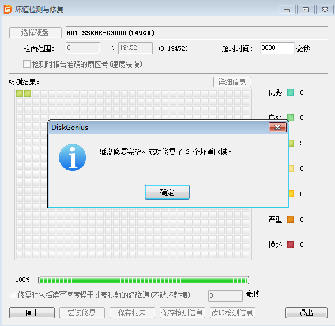Image resolution: width=335 pixels, height=326 pixels.
Task: Enable 检测时报告准确的扇区号 checkbox
Action: click(x=27, y=63)
